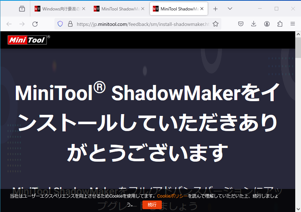Open the Firefox account menu
Image resolution: width=301 pixels, height=212 pixels.
(267, 24)
